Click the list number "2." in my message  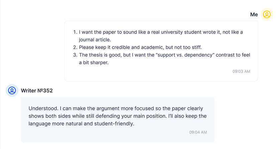pos(75,47)
